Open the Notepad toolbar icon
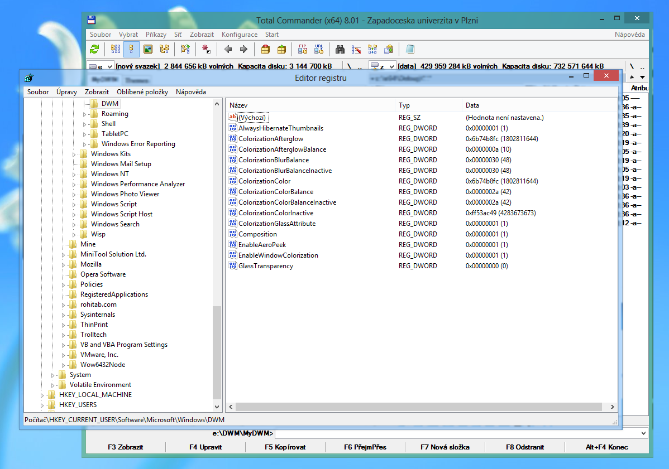The image size is (669, 469). tap(410, 50)
